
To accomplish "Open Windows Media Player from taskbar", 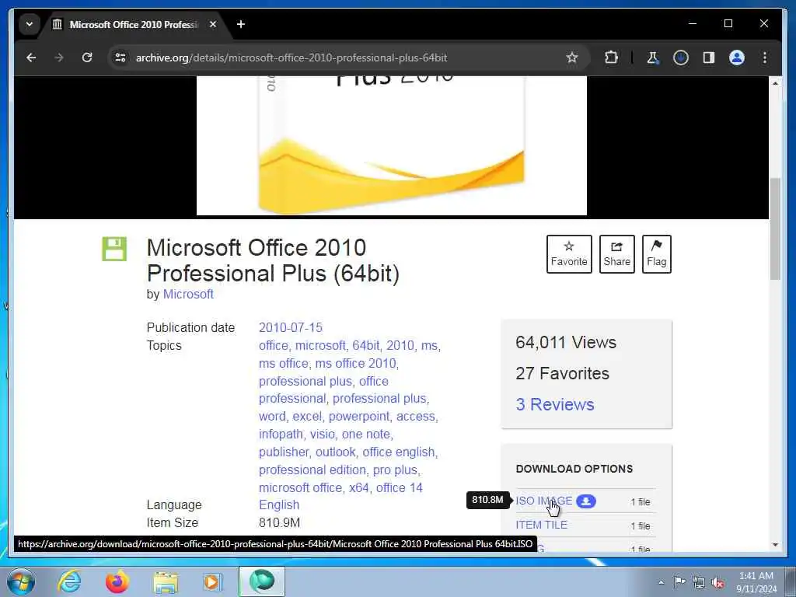I will [x=213, y=581].
